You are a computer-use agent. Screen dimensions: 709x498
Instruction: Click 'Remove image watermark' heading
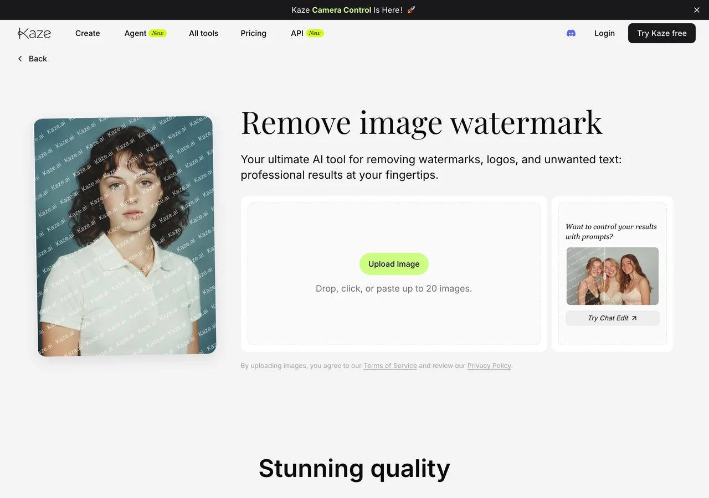(422, 122)
